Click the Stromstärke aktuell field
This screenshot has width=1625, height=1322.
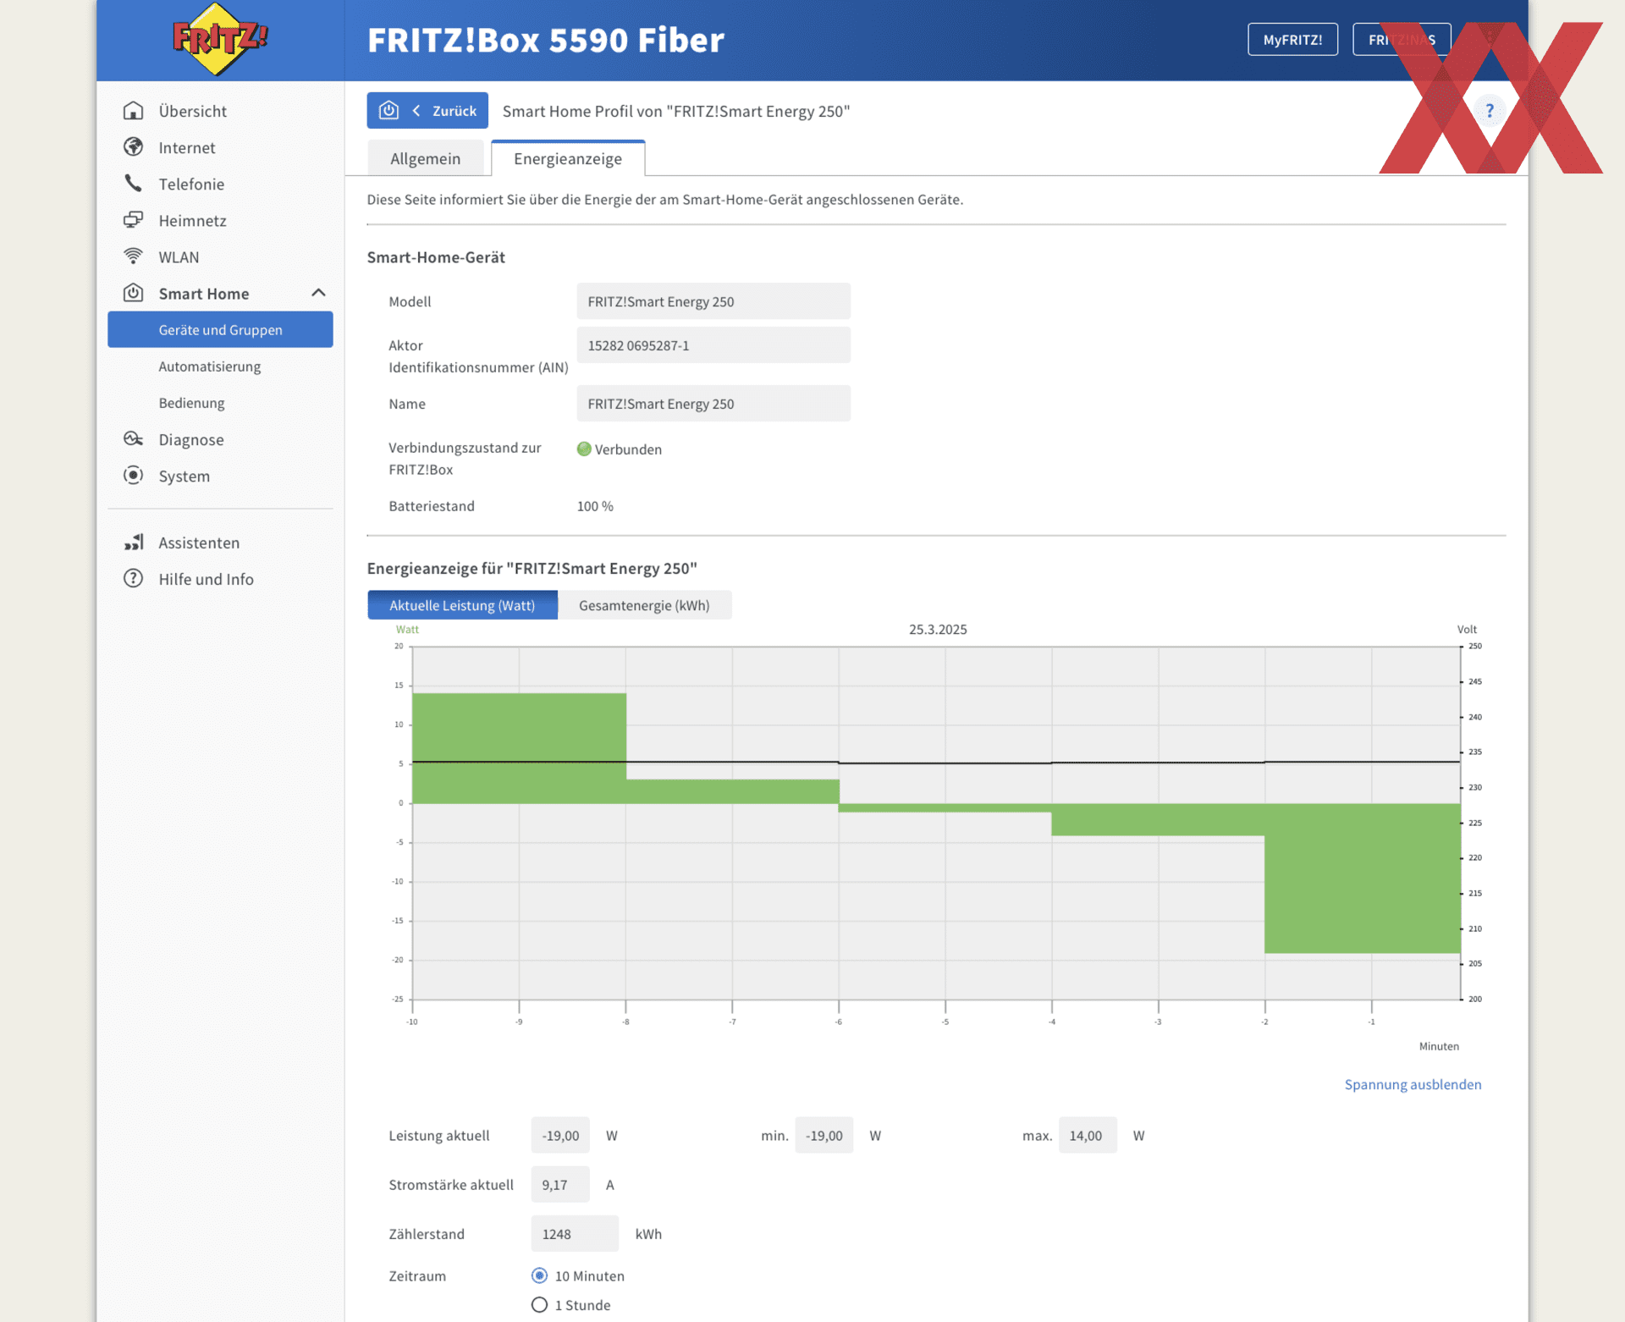560,1185
